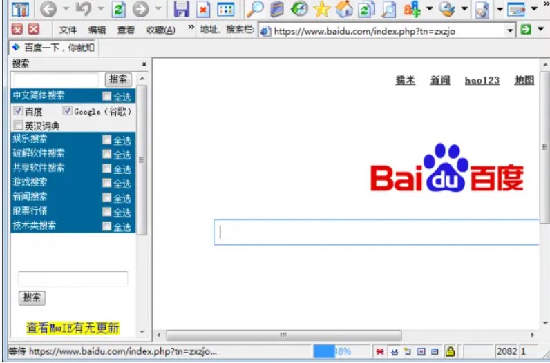Check 全选 for 破解软件搜索

coord(106,154)
